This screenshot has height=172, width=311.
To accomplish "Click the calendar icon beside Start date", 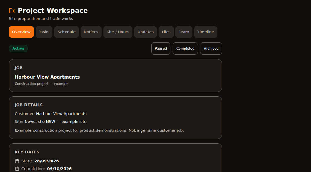I will (x=17, y=161).
